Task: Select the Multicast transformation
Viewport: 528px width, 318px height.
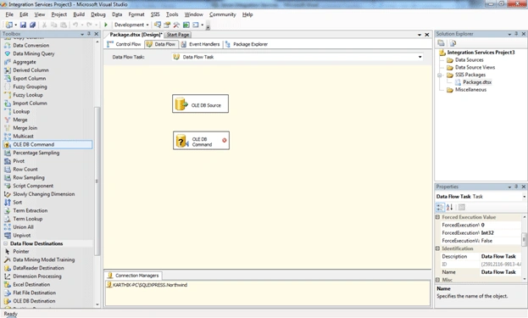Action: pos(23,136)
